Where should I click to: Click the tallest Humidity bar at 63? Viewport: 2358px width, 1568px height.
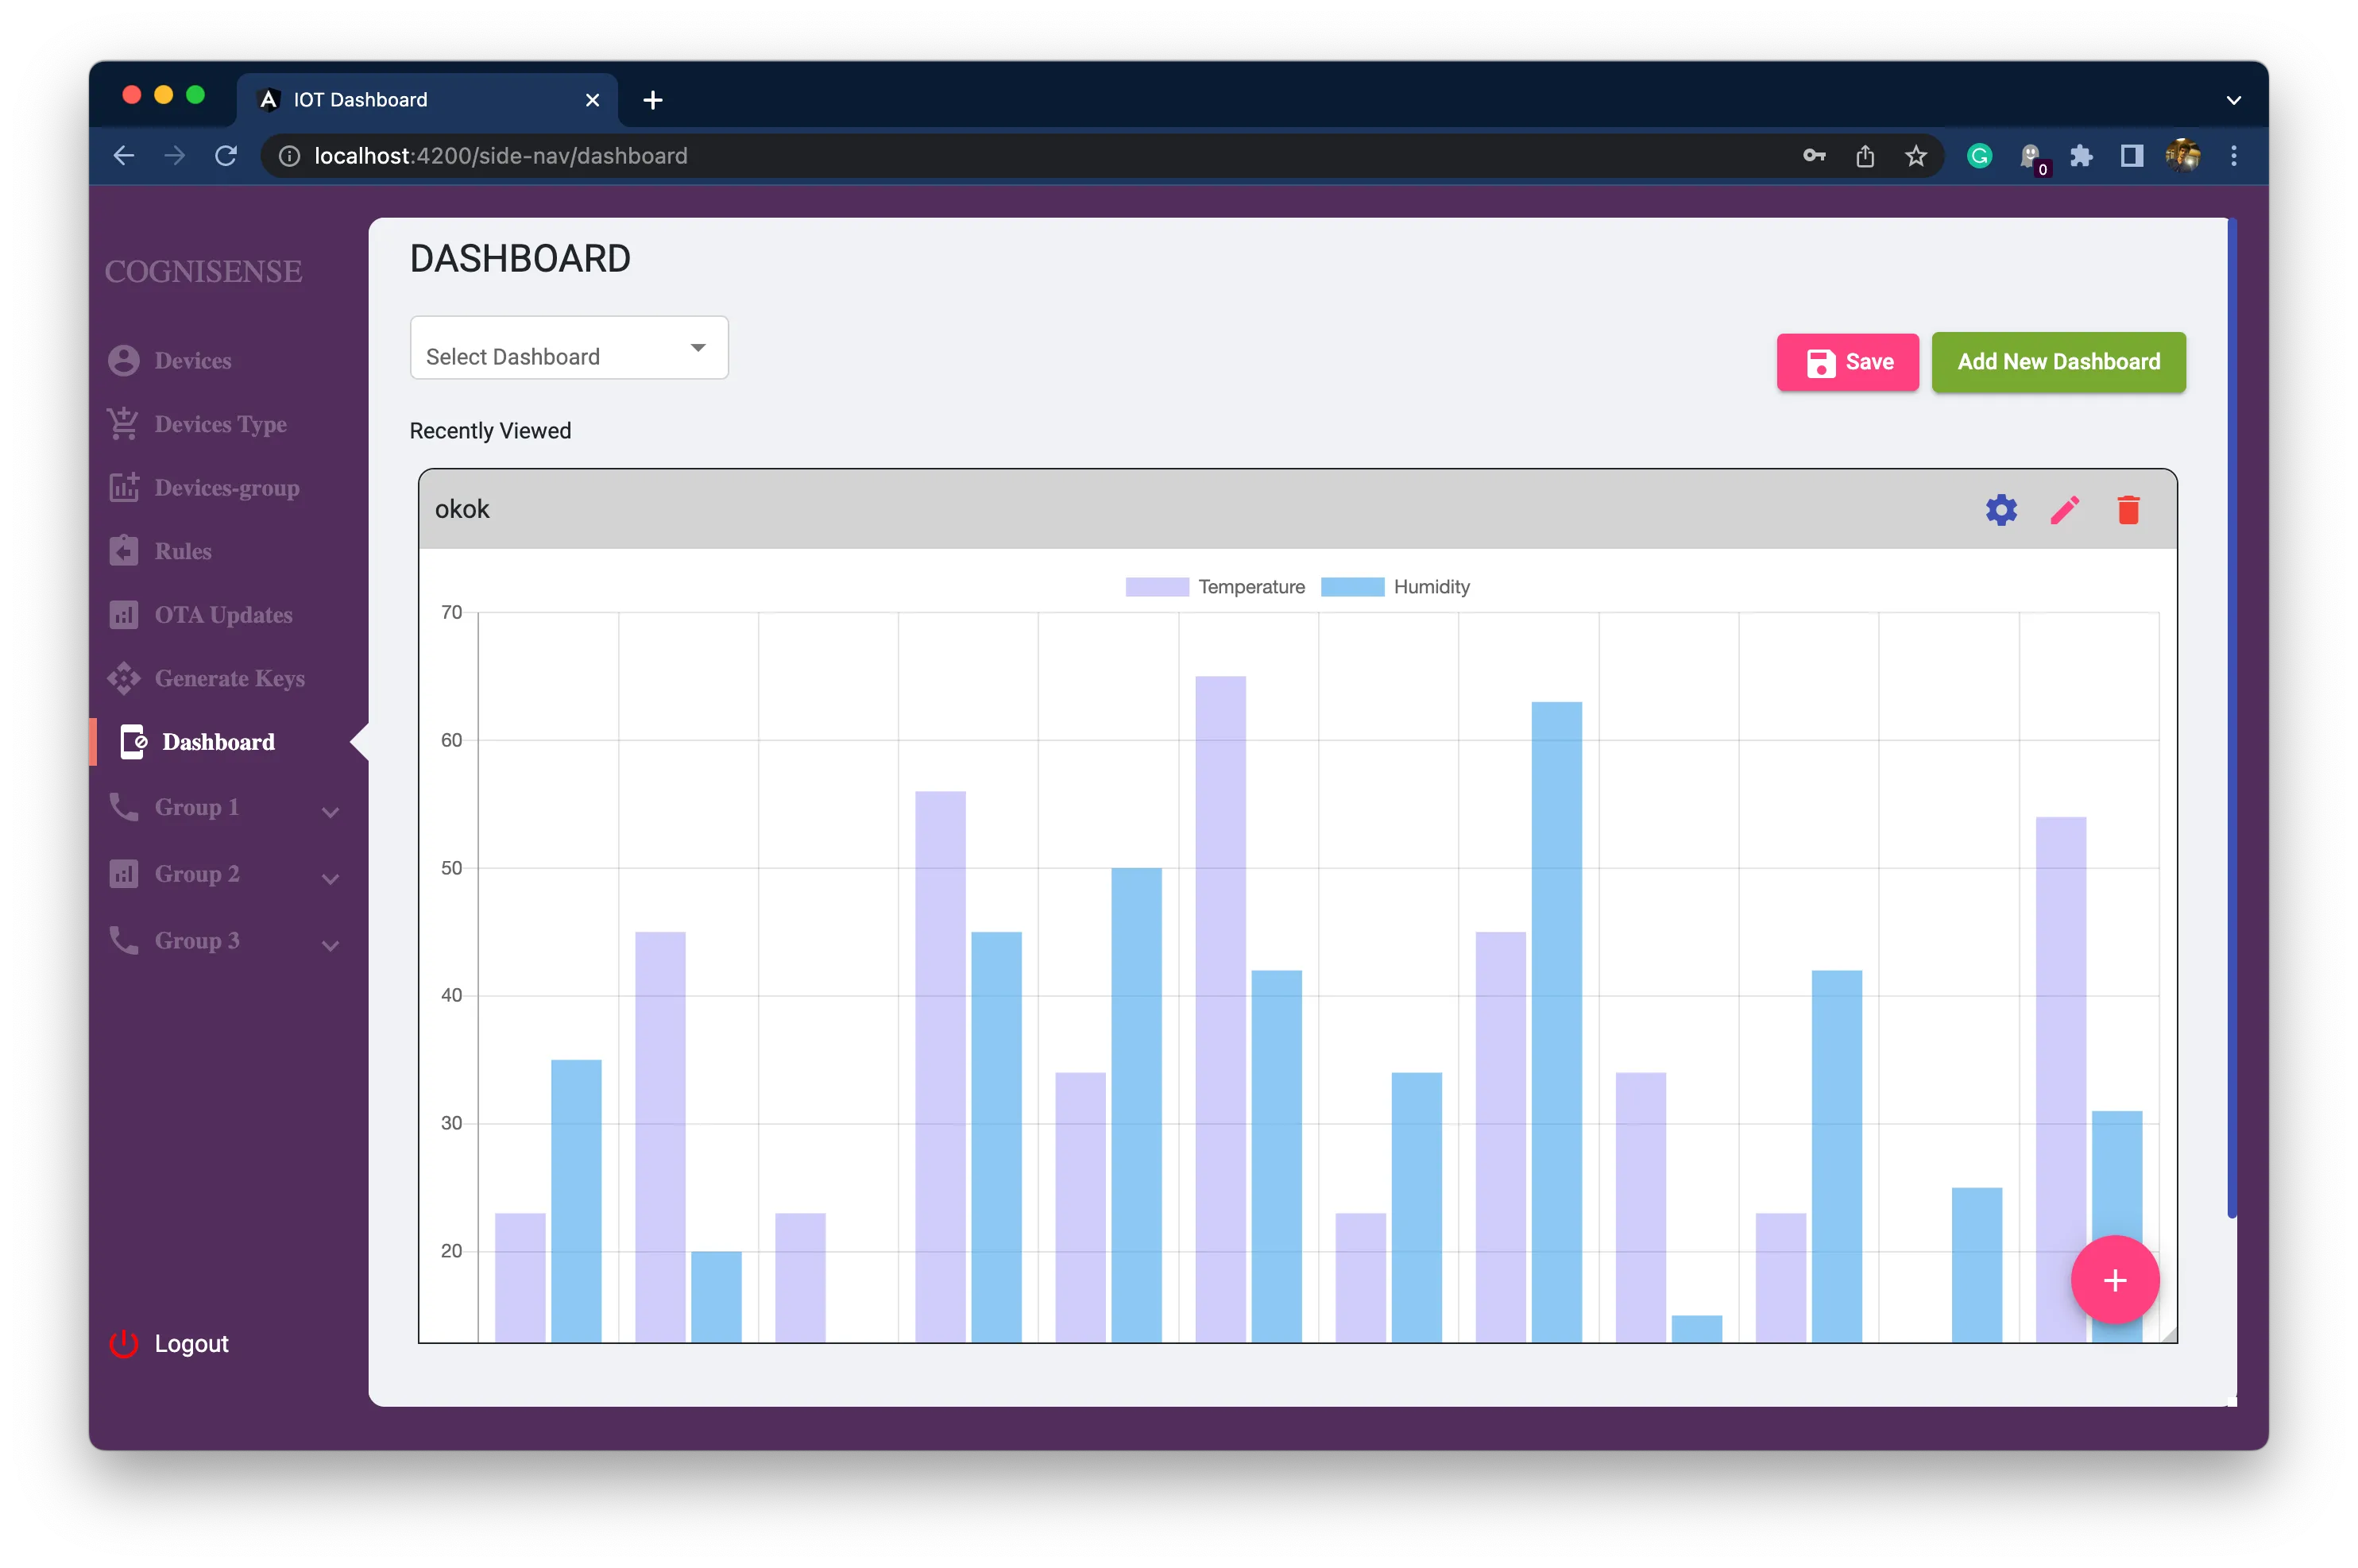[x=1556, y=1022]
